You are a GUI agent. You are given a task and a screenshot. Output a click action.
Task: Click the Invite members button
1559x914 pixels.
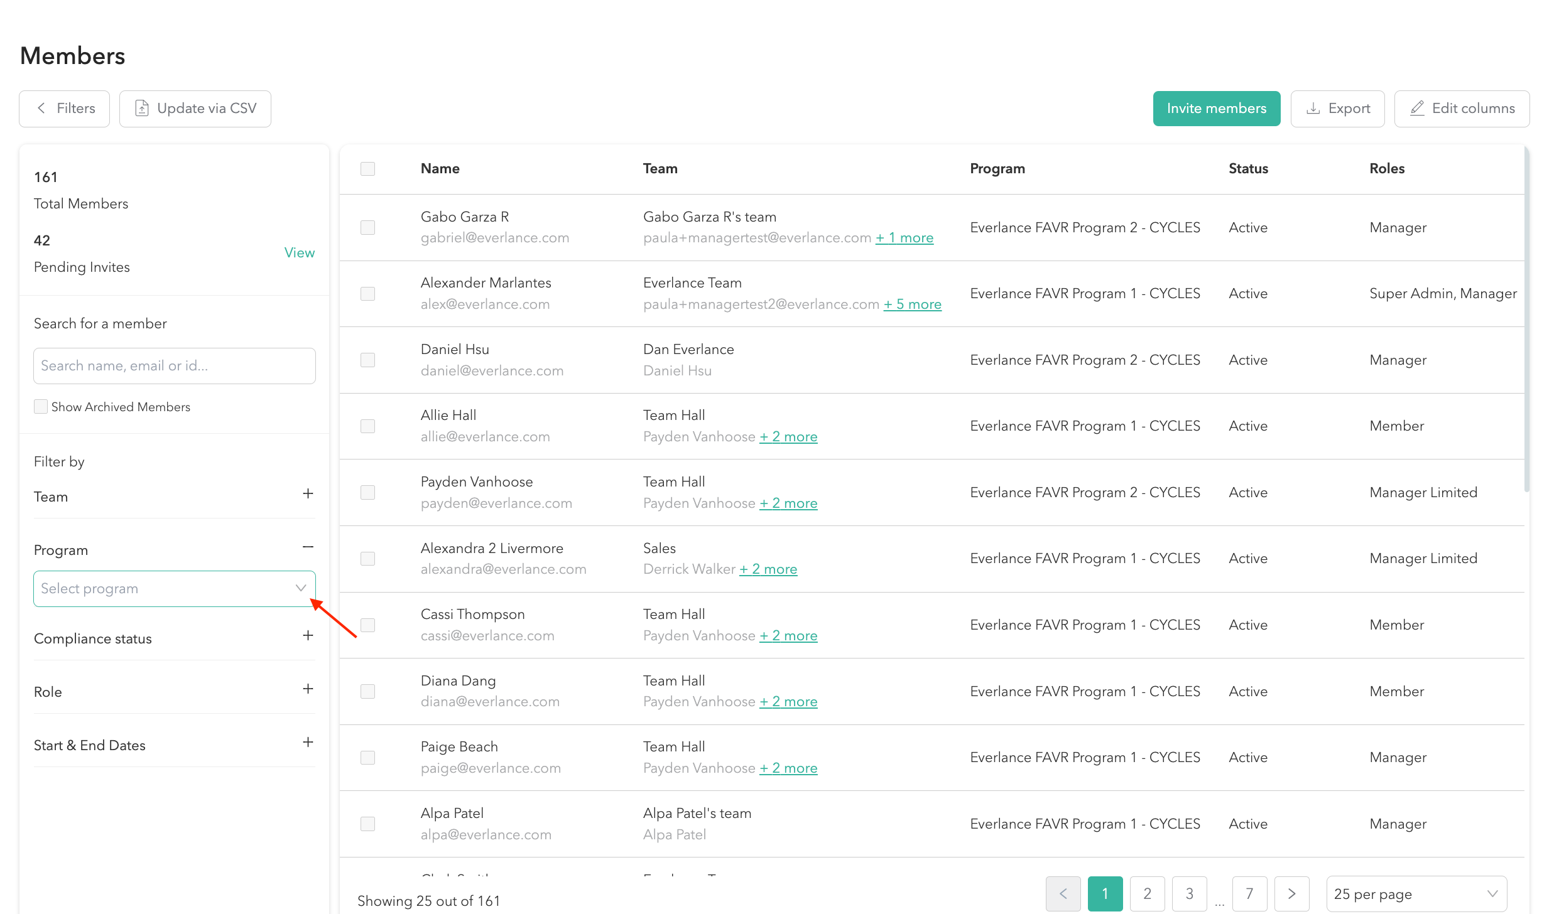point(1216,108)
